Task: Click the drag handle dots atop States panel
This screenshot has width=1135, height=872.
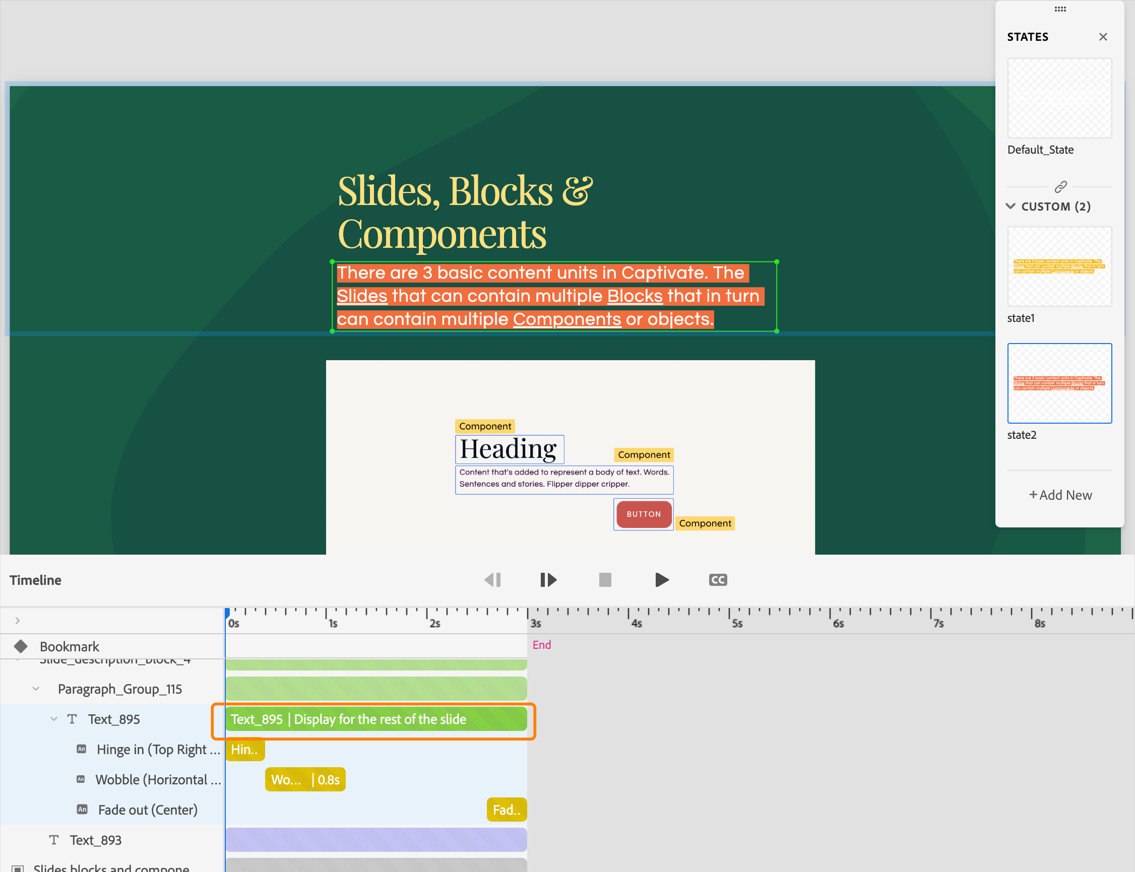Action: click(1060, 9)
